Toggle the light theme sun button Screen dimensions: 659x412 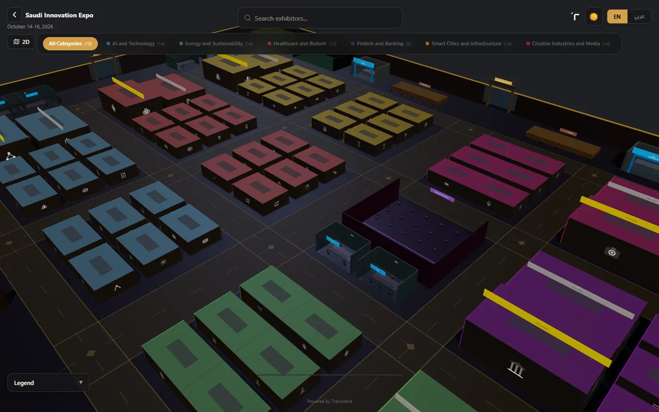pos(594,16)
